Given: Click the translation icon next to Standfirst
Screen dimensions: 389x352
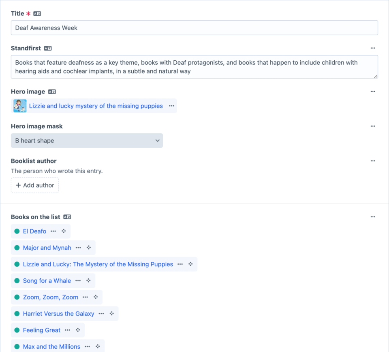Looking at the screenshot, I should (48, 48).
